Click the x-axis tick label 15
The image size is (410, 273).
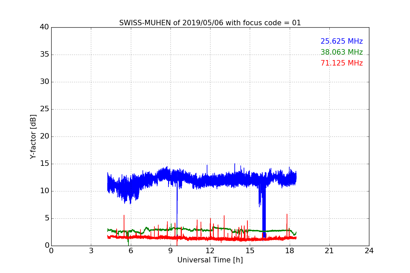[250, 251]
